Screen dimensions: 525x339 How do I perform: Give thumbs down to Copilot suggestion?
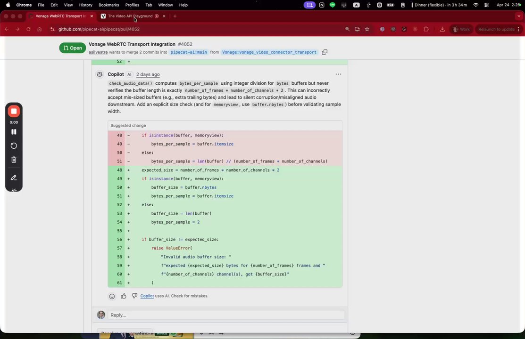coord(134,296)
